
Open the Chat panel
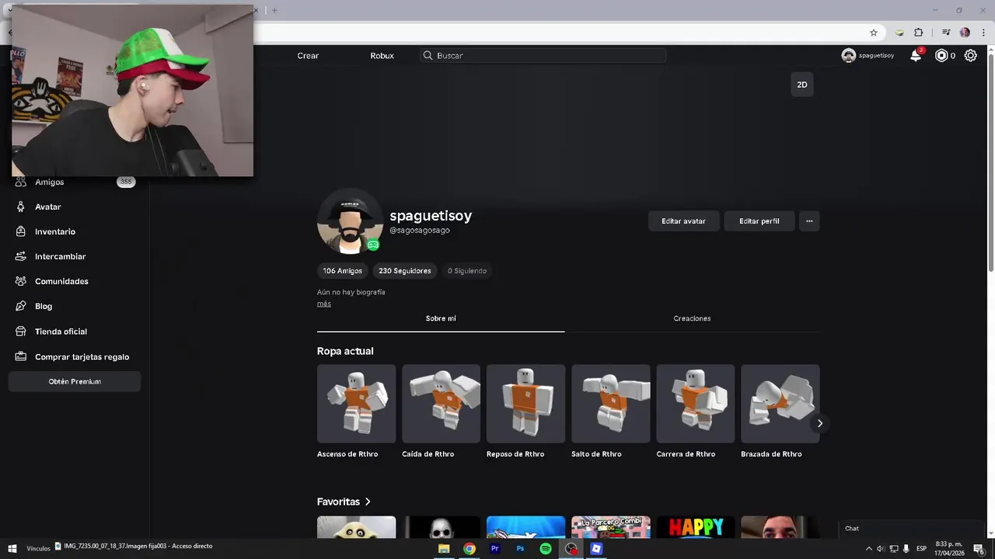click(x=911, y=529)
